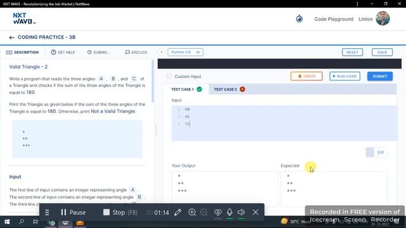Open the Discuss tab
406x228 pixels.
136,52
